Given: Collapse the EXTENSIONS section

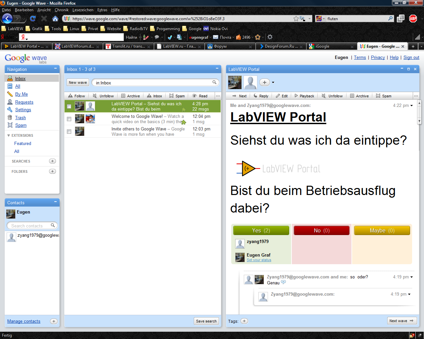Looking at the screenshot, I should (9, 135).
